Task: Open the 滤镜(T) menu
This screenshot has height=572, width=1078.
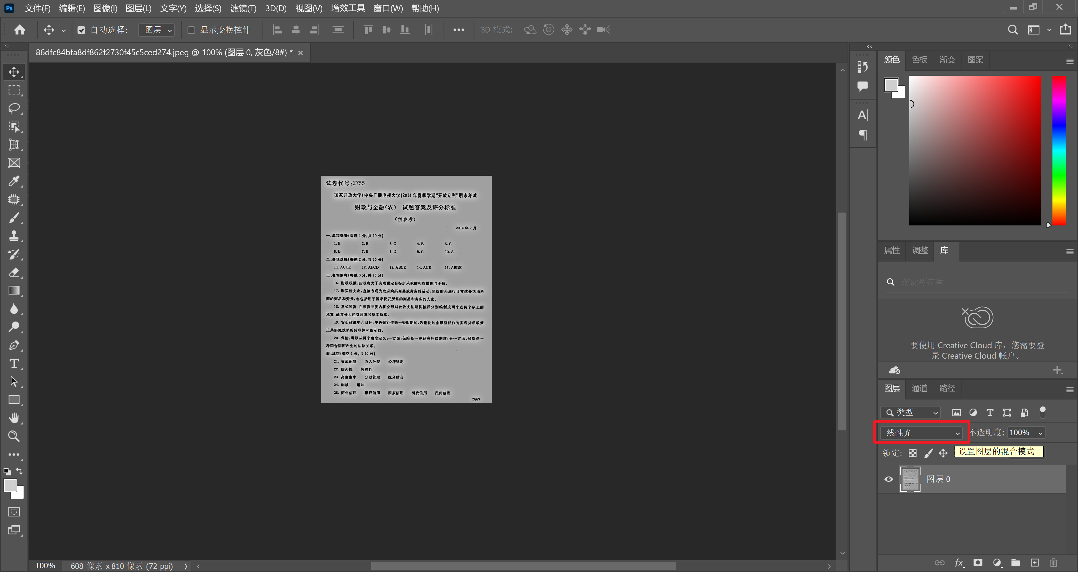Action: coord(243,8)
